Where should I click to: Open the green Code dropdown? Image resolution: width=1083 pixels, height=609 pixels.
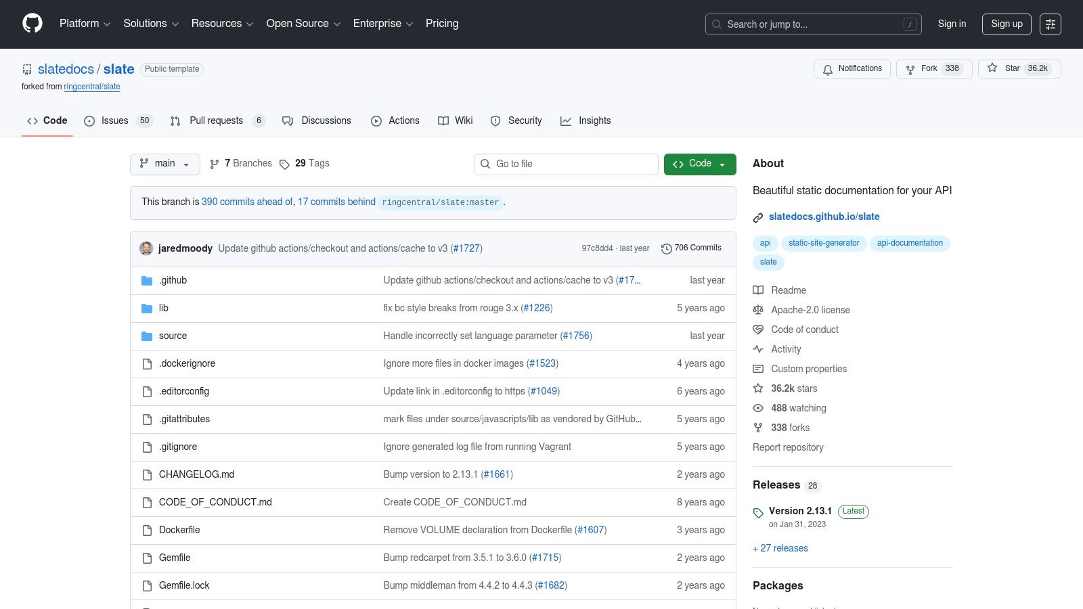[699, 164]
